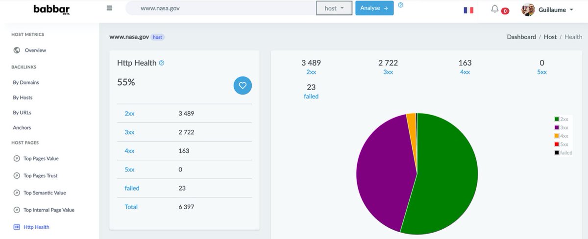Go to Dashboard breadcrumb
This screenshot has width=588, height=239.
click(521, 37)
